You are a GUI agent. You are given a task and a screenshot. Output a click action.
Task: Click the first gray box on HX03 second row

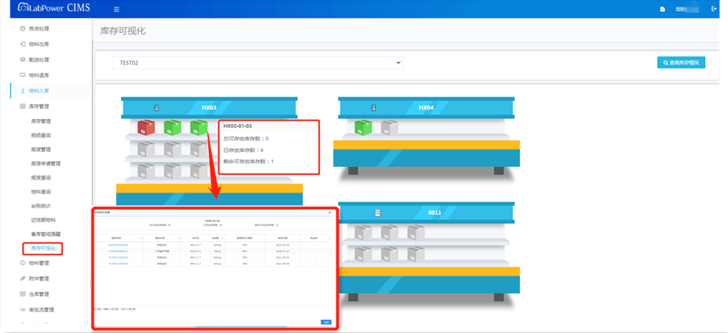pyautogui.click(x=146, y=149)
